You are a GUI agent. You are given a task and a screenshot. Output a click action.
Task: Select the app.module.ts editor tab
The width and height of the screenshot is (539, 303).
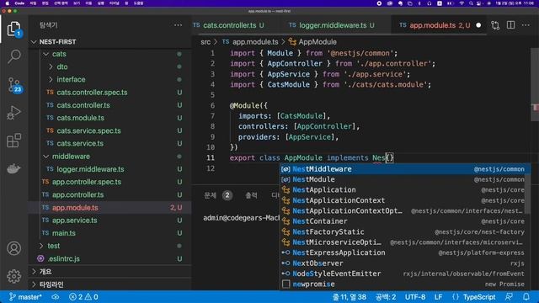tap(440, 25)
